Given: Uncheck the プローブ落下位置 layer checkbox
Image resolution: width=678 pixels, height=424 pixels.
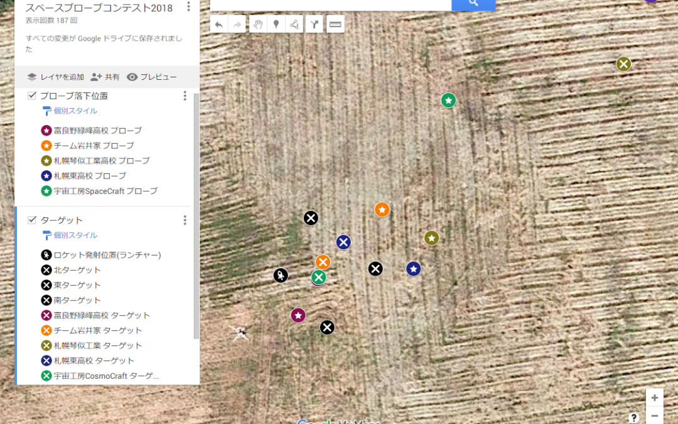Looking at the screenshot, I should pos(32,96).
